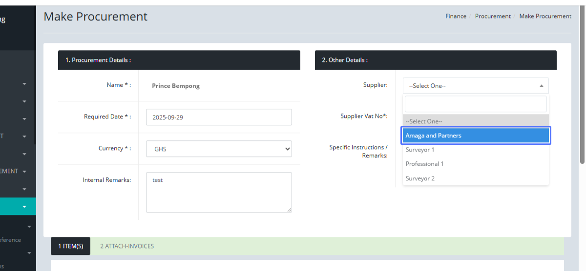Focus the Internal Remarks text area
Screen dimensions: 586x271
(219, 192)
